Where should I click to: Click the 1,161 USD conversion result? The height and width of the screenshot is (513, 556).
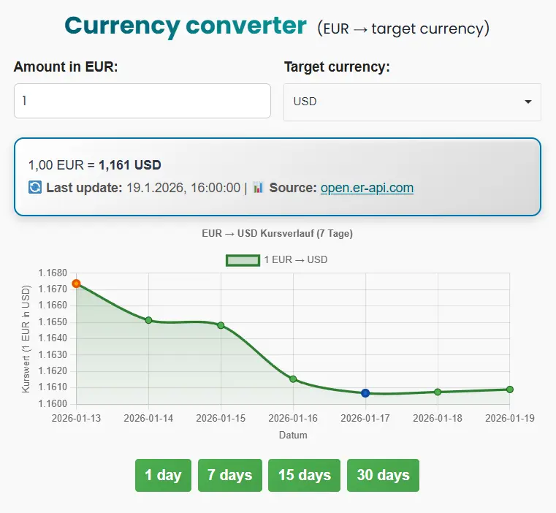click(130, 164)
